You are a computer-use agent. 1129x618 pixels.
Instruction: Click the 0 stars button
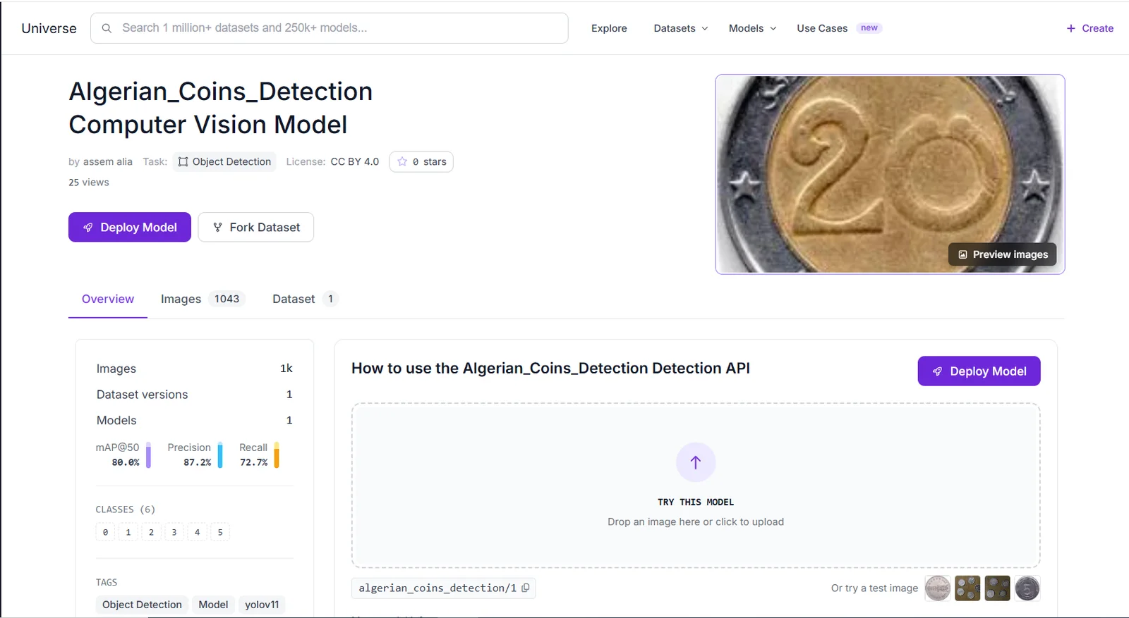point(421,161)
